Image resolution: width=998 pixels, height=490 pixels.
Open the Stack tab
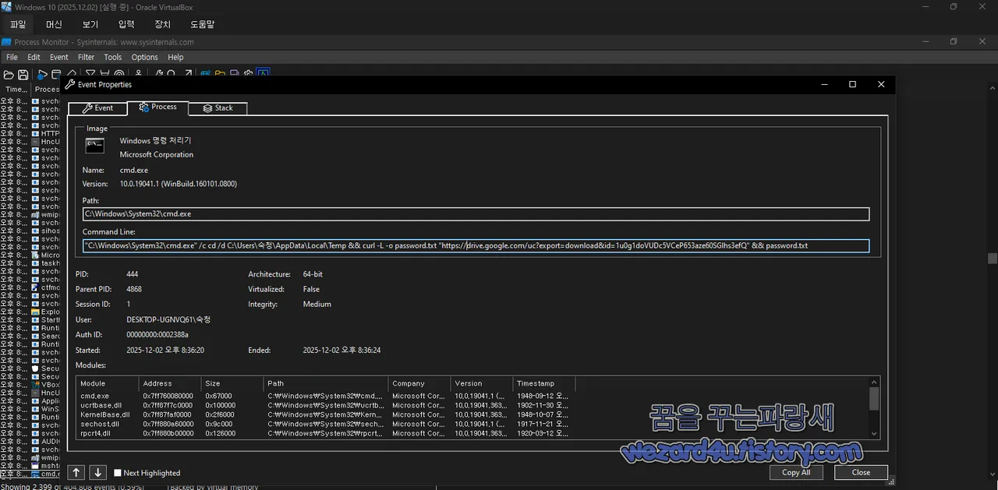218,108
